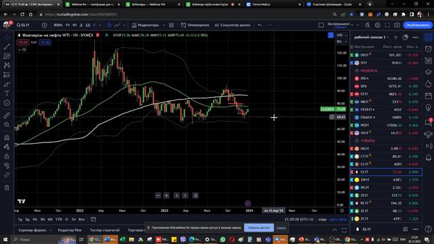Open timezone 21:29:28 (UTC+3) menu
The height and width of the screenshot is (244, 434).
click(299, 220)
